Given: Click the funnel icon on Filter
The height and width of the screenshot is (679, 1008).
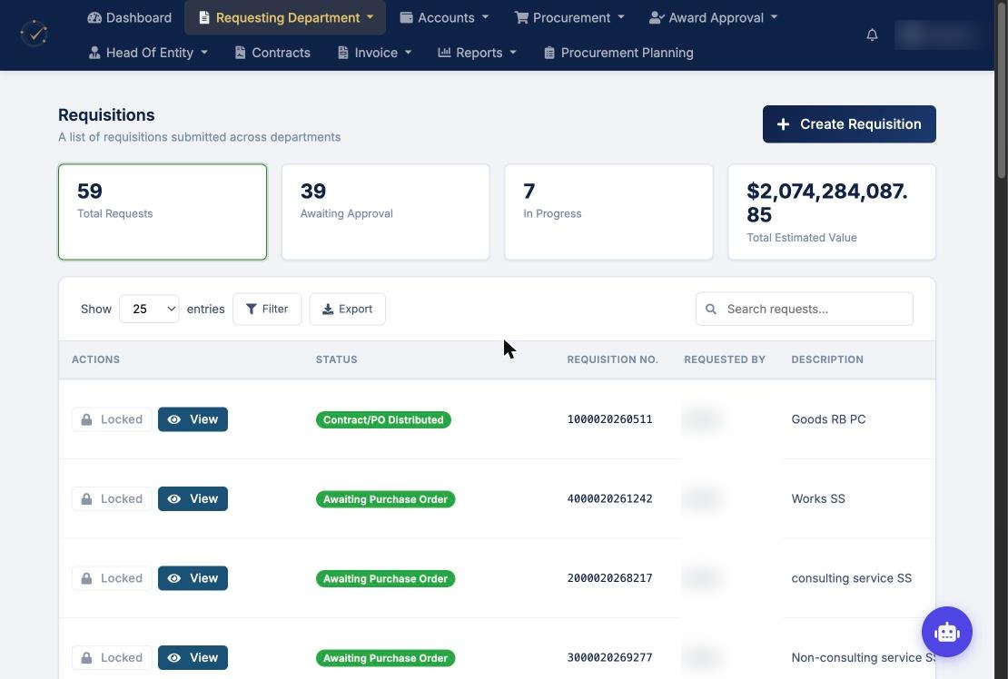Looking at the screenshot, I should 252,309.
